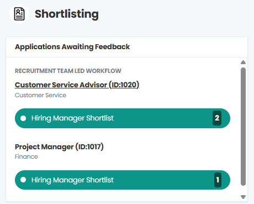Click Hiring Manager Shortlist text under Finance
The image size is (254, 204).
coord(72,180)
